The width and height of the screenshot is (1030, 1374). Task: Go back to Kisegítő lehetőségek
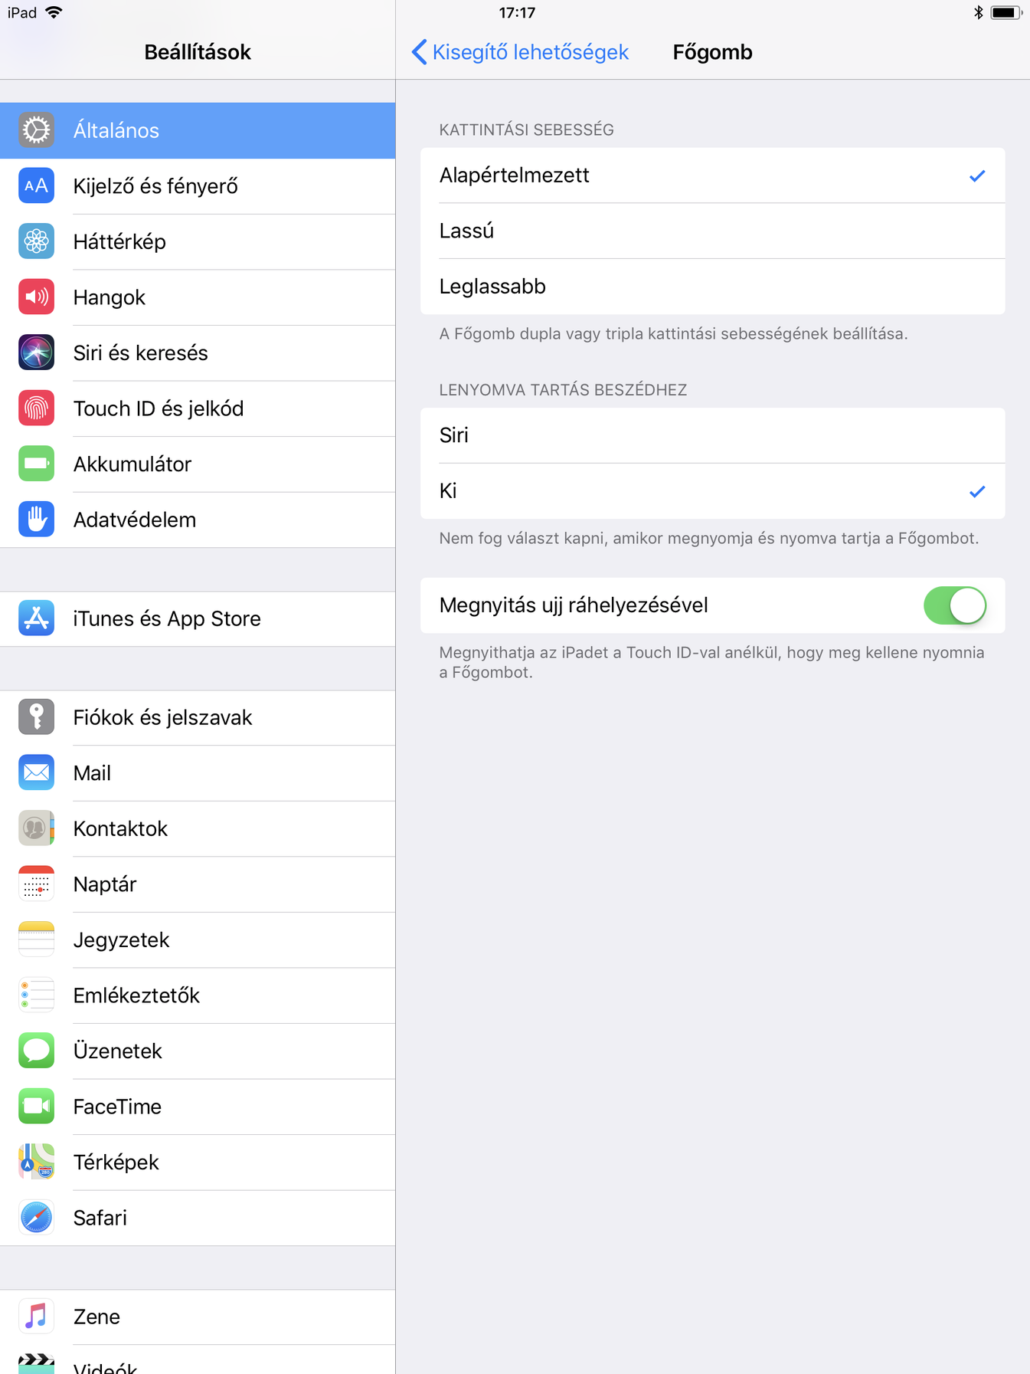(x=520, y=52)
